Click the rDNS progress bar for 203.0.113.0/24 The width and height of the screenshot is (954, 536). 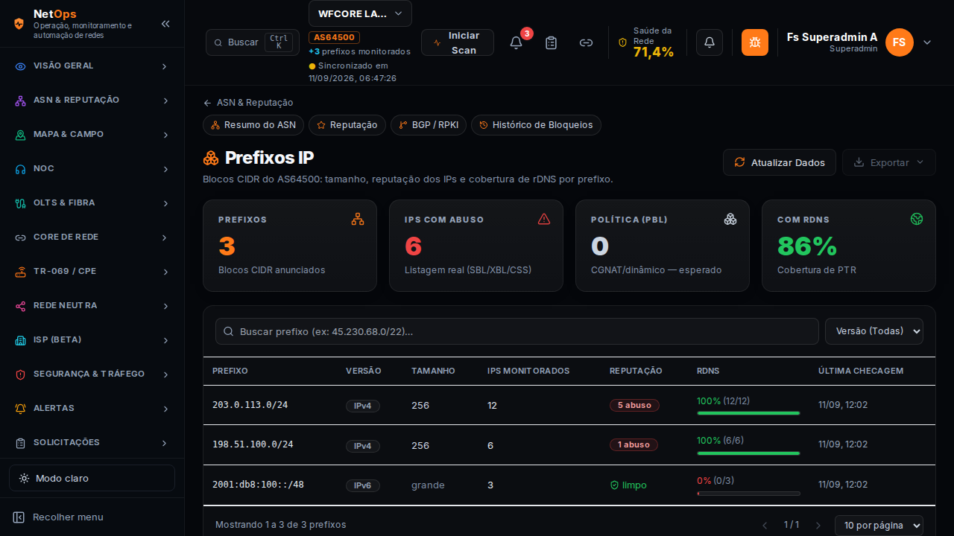(748, 413)
